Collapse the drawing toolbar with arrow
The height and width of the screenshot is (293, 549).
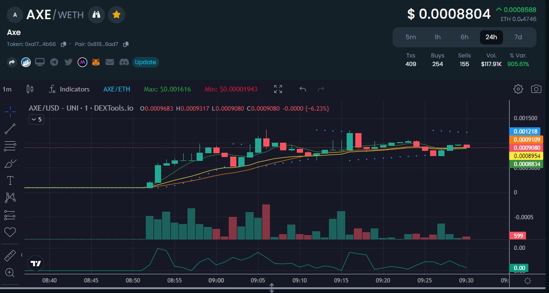coord(22,255)
